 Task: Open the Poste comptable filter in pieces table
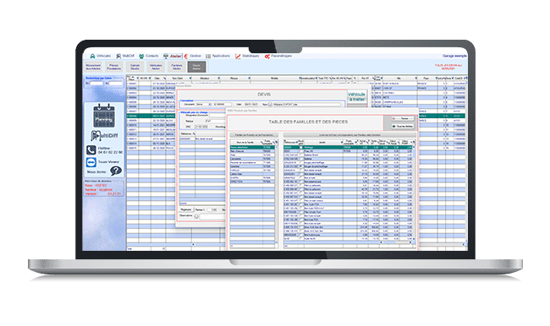(355, 143)
